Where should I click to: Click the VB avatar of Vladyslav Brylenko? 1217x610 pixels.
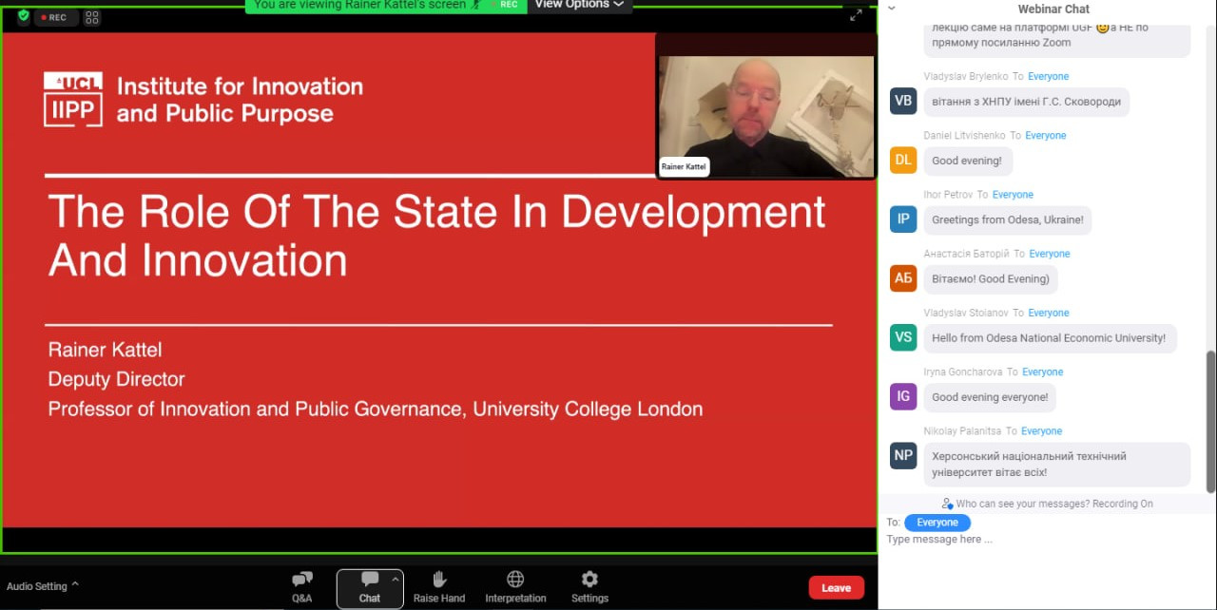click(903, 101)
